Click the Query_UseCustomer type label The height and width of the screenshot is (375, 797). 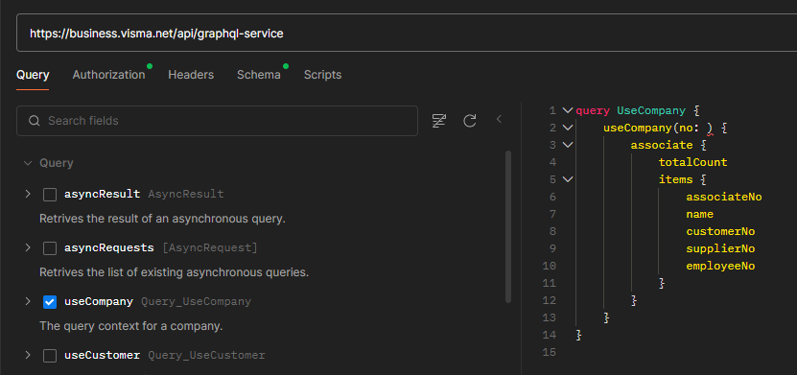coord(206,355)
